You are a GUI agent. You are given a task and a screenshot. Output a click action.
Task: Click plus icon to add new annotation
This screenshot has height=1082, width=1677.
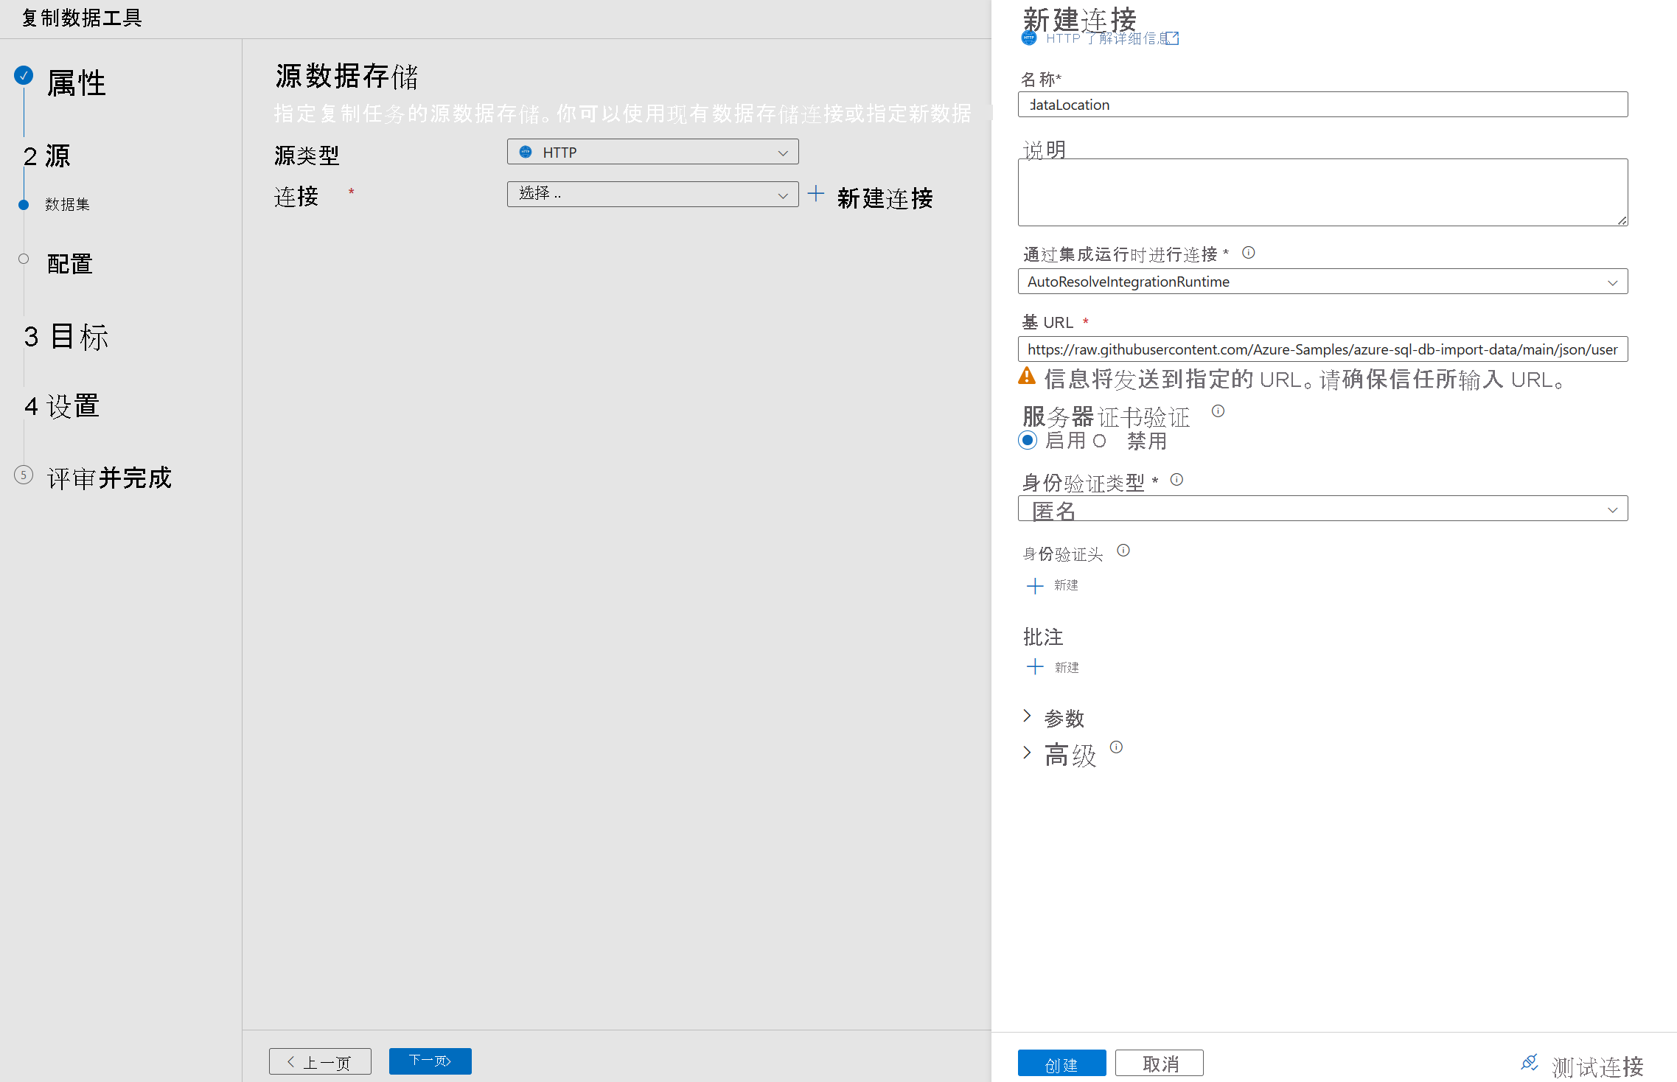click(x=1035, y=667)
